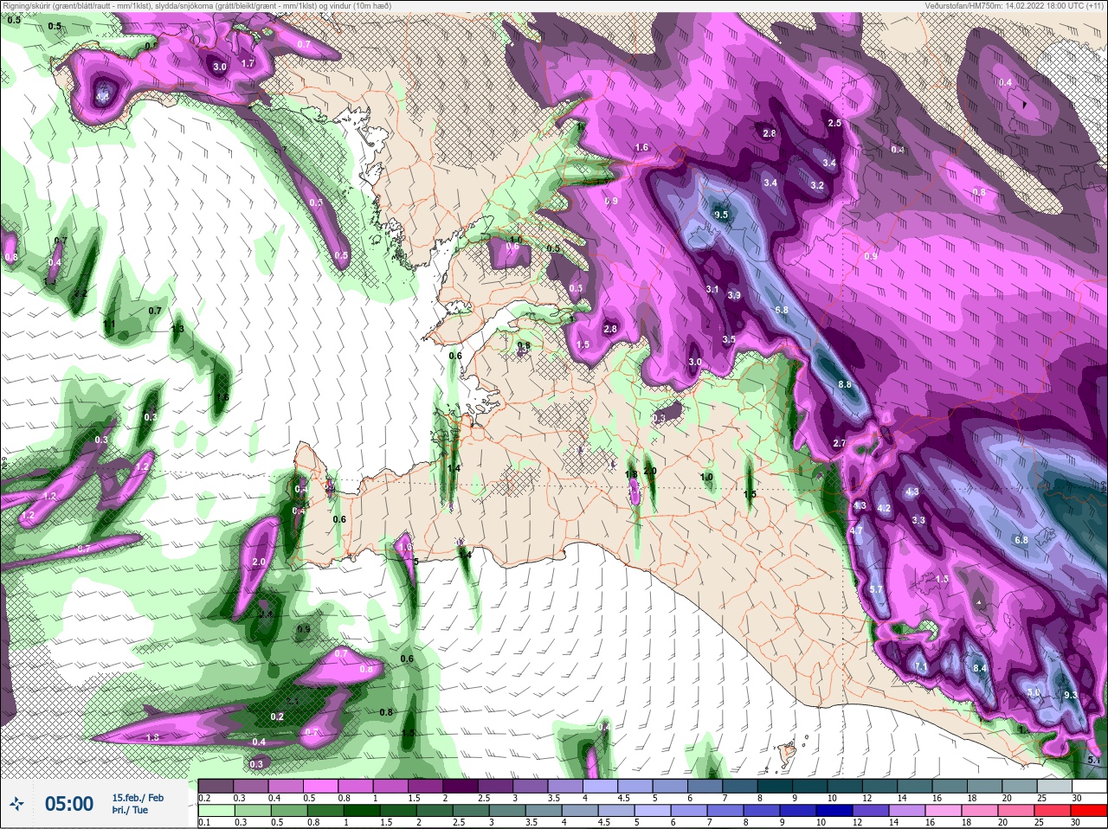Click the 4.7 precipitation value on the map
Image resolution: width=1108 pixels, height=829 pixels.
856,530
